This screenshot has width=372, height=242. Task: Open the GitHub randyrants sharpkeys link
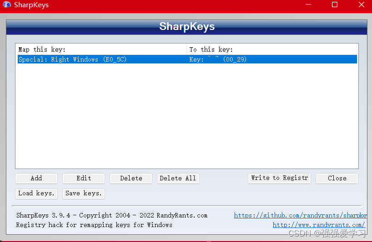pyautogui.click(x=300, y=216)
